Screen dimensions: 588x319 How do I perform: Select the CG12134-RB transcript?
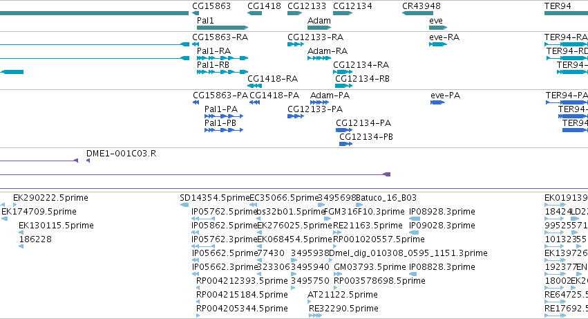click(344, 86)
